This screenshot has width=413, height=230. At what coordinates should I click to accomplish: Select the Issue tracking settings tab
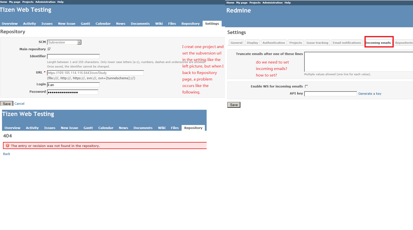pos(317,43)
